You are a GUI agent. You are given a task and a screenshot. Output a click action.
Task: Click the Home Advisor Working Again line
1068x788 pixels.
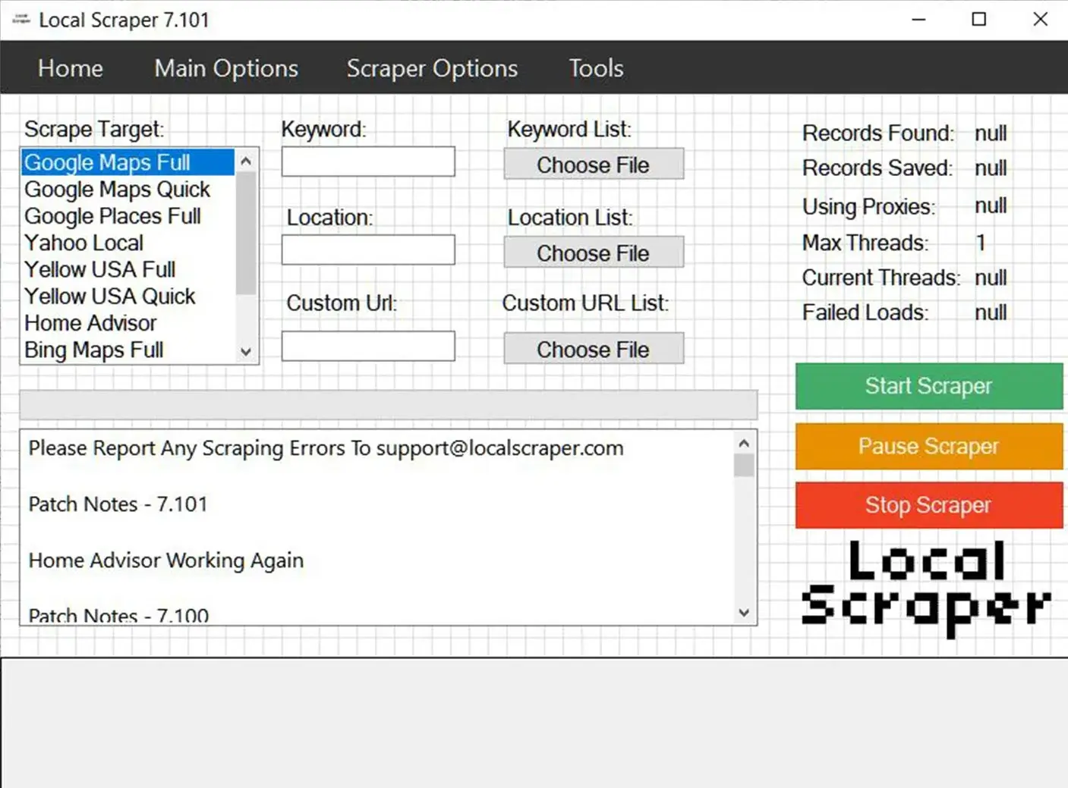point(166,560)
